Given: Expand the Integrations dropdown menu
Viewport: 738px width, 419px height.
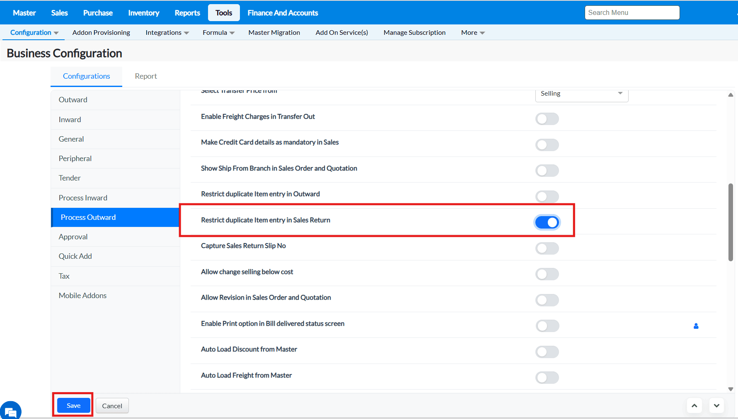Looking at the screenshot, I should click(167, 33).
